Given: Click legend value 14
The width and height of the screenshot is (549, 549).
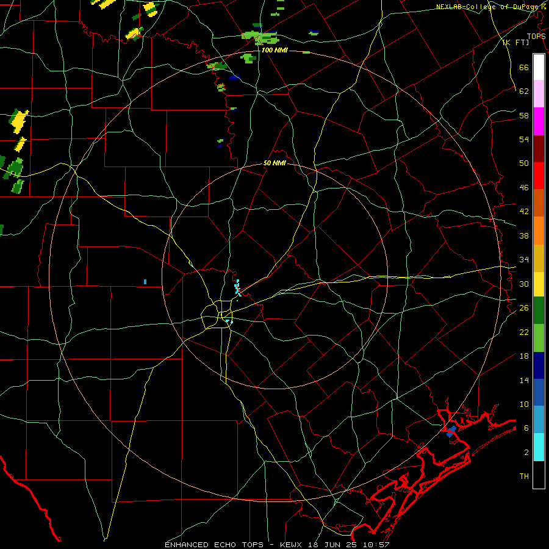Looking at the screenshot, I should [524, 380].
